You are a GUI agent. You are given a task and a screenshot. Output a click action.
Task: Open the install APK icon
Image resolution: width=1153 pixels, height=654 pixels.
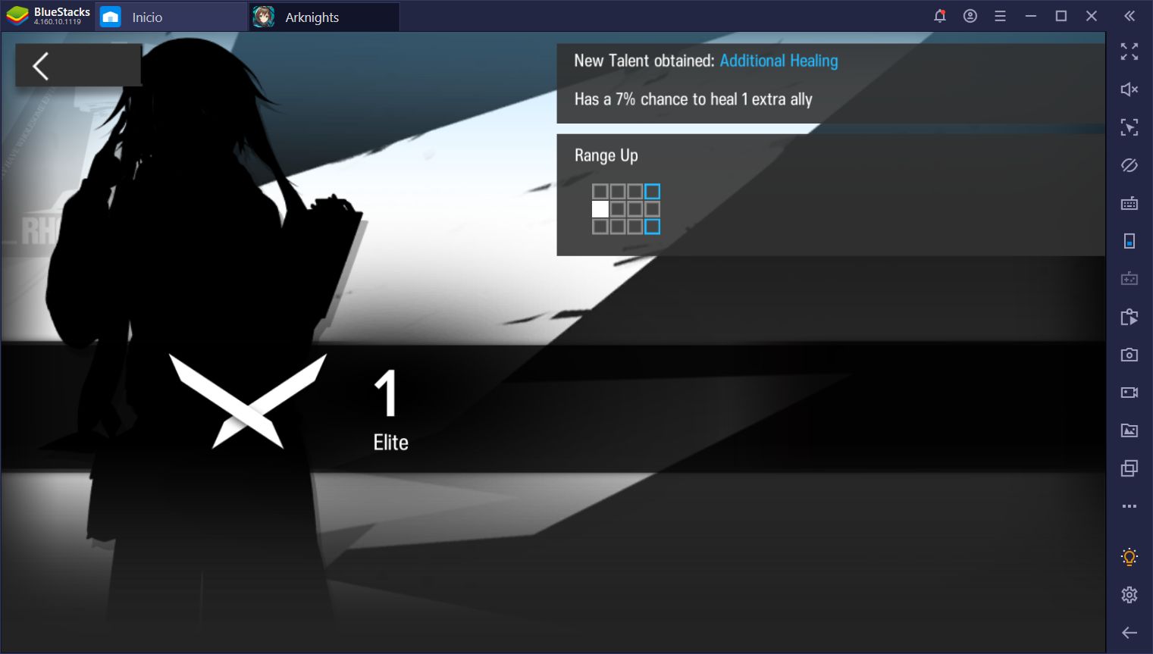[1130, 317]
